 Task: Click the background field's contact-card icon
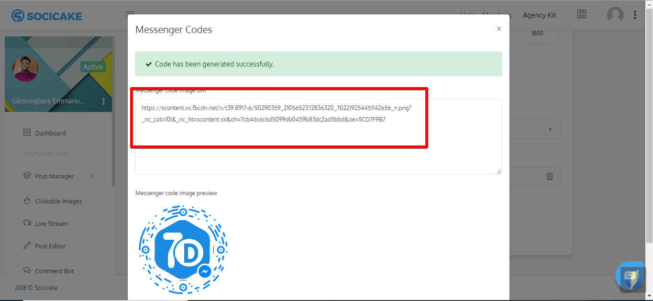550,177
